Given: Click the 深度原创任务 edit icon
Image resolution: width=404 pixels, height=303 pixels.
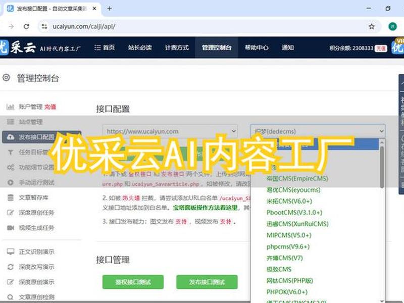Looking at the screenshot, I should coord(10,213).
